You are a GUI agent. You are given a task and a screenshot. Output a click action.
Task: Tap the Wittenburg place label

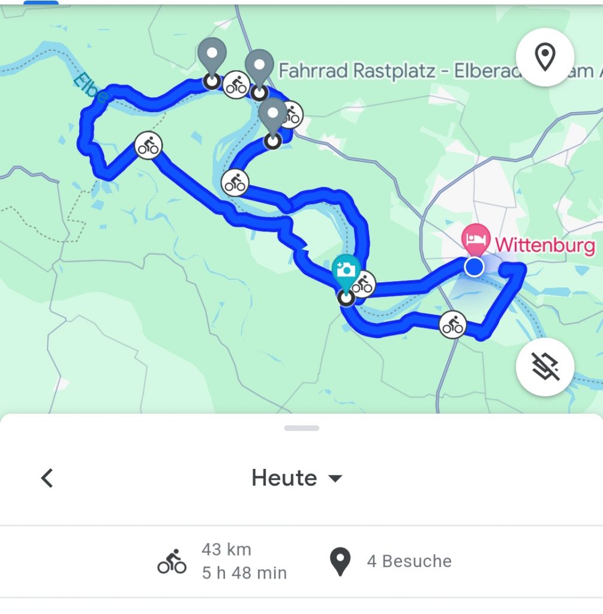coord(545,245)
